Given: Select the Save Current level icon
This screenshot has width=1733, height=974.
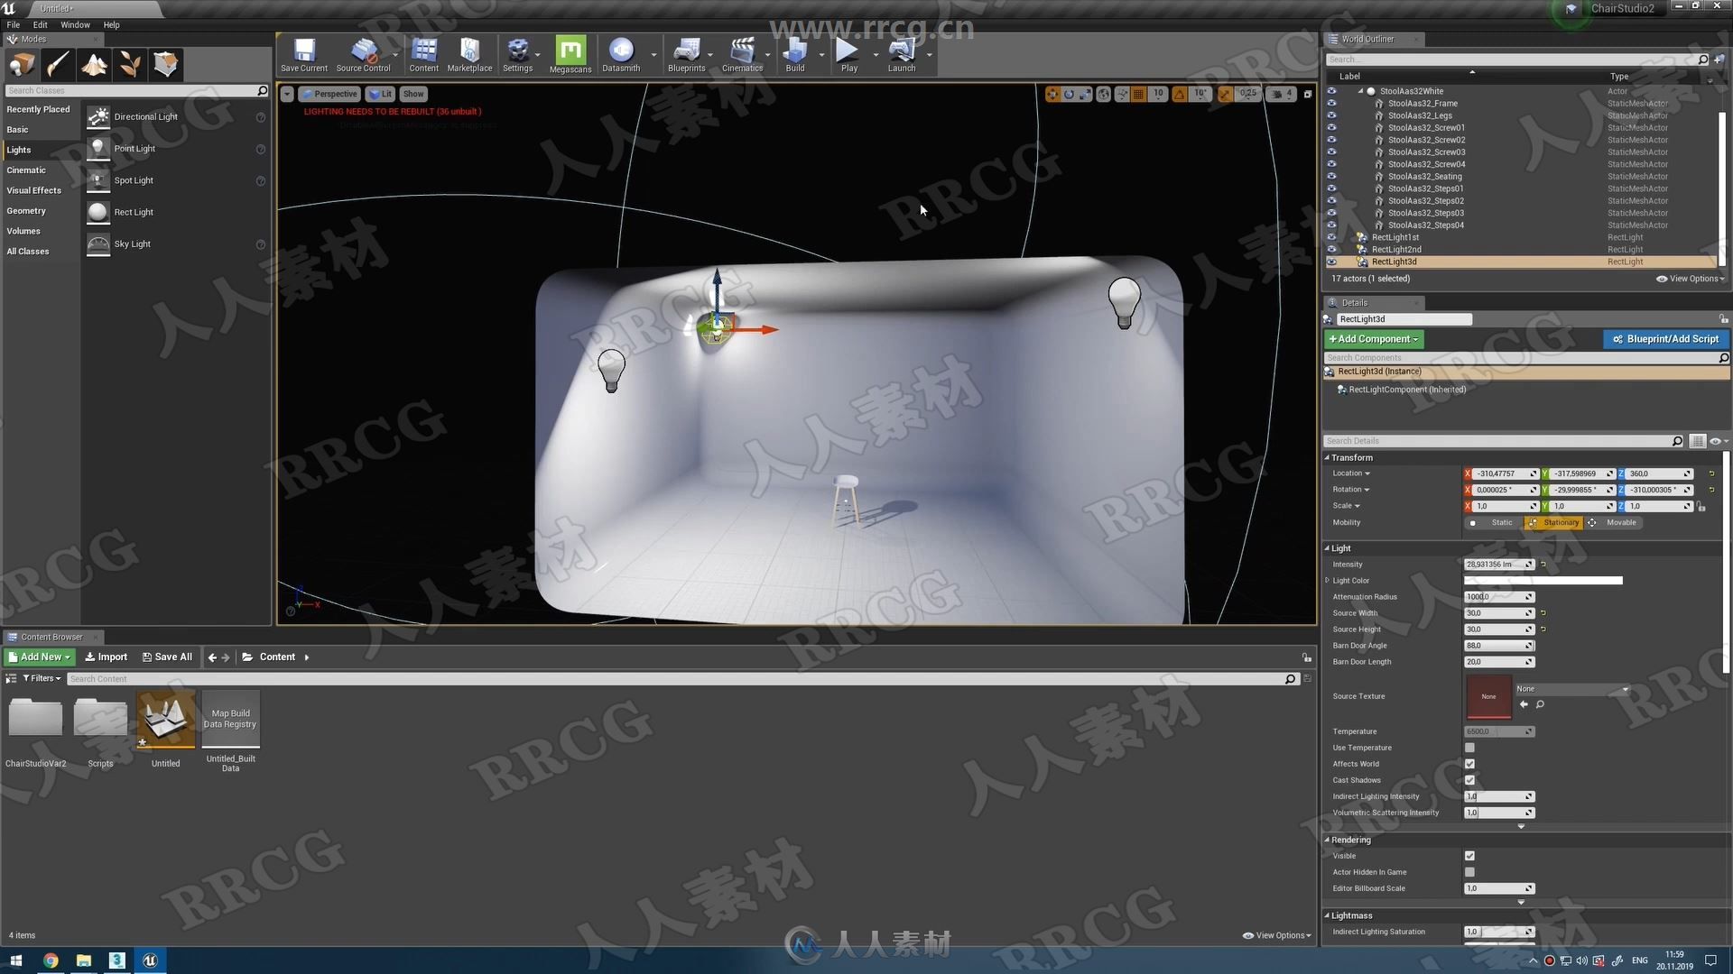Looking at the screenshot, I should click(x=303, y=52).
